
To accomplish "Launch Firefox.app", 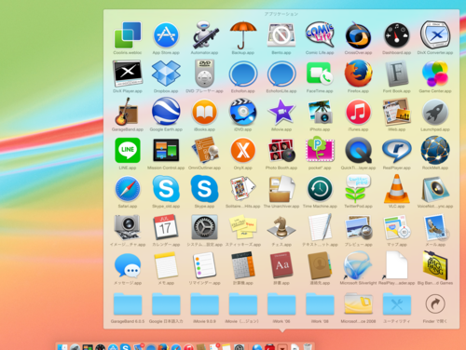I will pos(358,74).
